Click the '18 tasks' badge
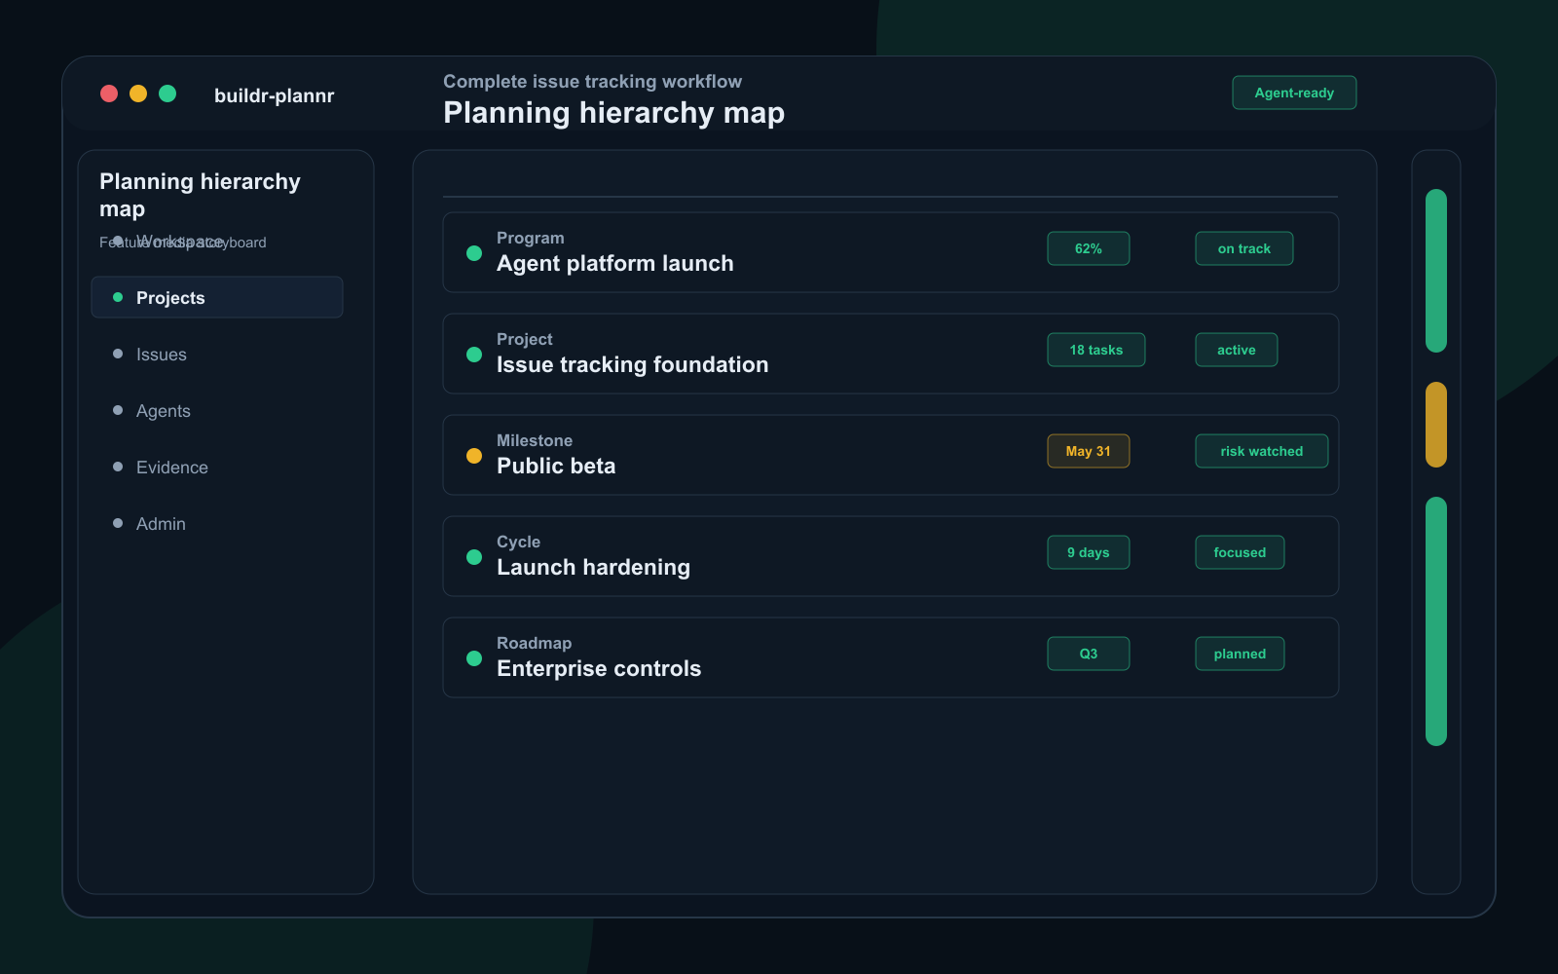Image resolution: width=1558 pixels, height=974 pixels. click(x=1096, y=350)
